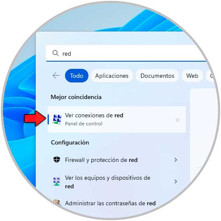Screen dimensions: 221x221
Task: Select the Todo filter tab
Action: point(76,76)
